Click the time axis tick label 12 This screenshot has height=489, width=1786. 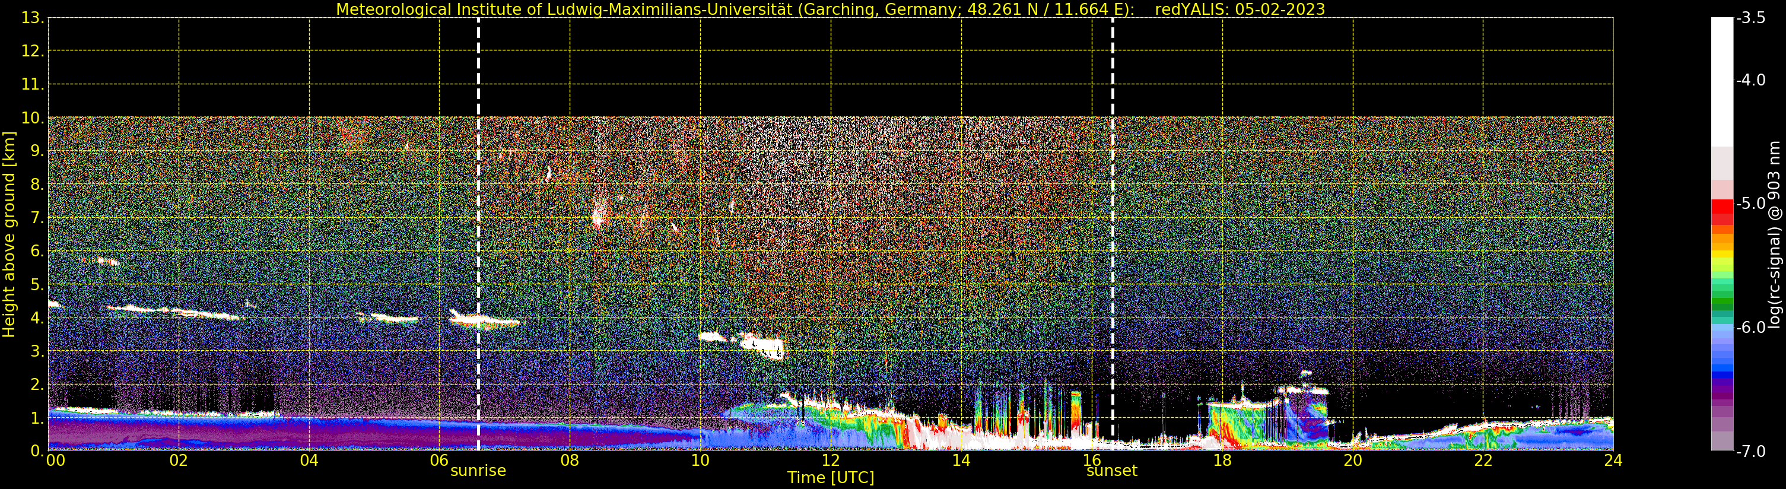pos(831,460)
